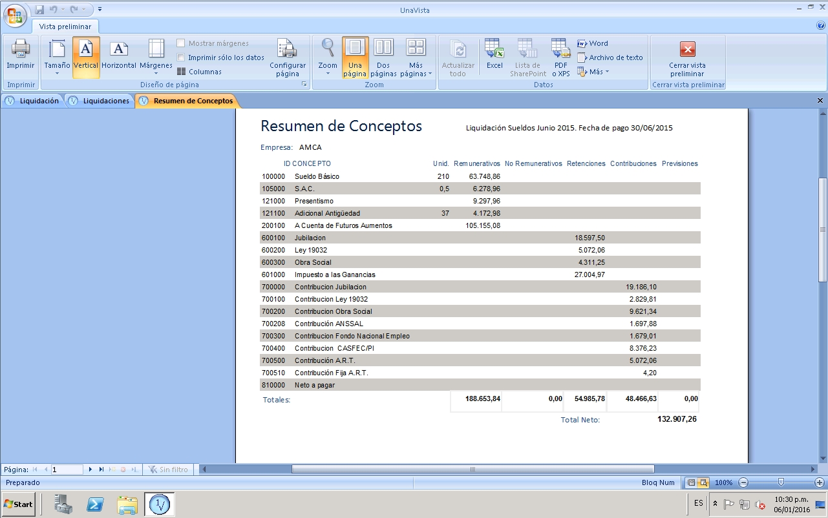
Task: Expand the Más páginas dropdown
Action: pyautogui.click(x=416, y=57)
